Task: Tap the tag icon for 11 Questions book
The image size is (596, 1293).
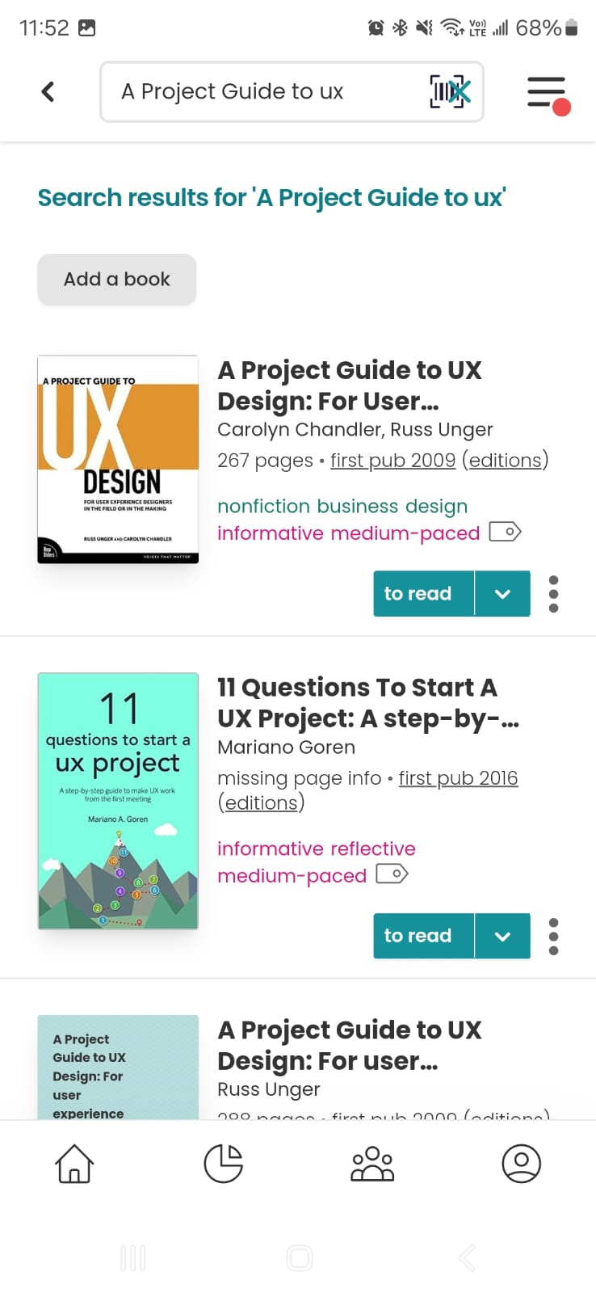Action: [392, 874]
